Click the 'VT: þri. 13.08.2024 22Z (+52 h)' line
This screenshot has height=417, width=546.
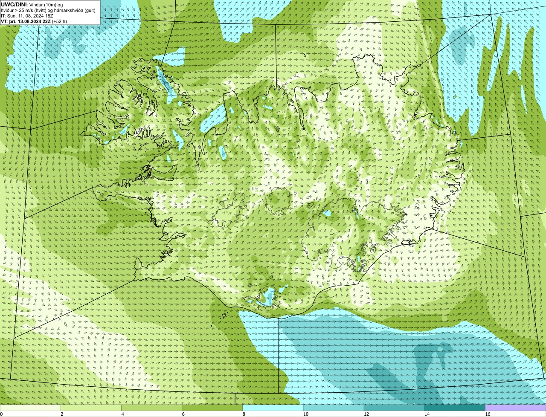point(35,21)
